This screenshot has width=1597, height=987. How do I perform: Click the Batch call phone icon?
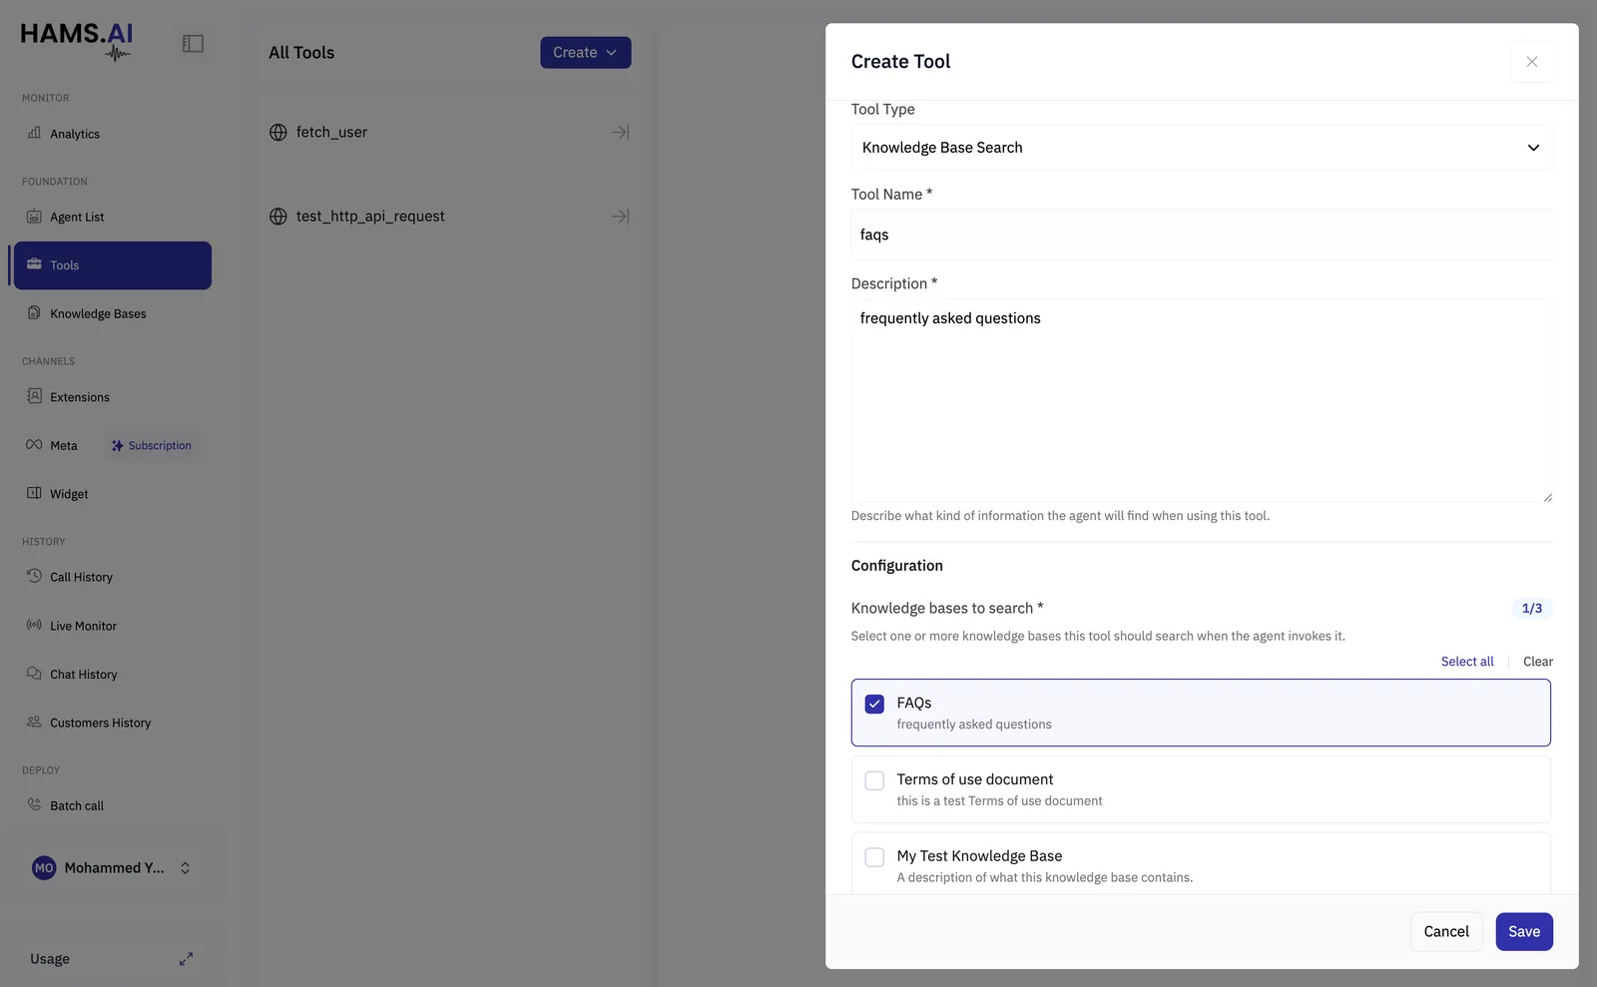[x=34, y=804]
